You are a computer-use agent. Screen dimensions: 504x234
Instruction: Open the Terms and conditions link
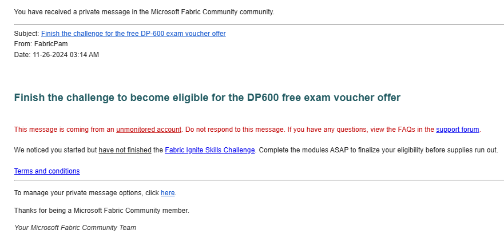pyautogui.click(x=47, y=171)
